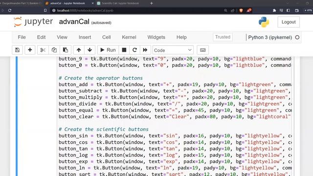Click the Trusted notebook indicator
Image resolution: width=313 pixels, height=176 pixels.
click(x=223, y=37)
